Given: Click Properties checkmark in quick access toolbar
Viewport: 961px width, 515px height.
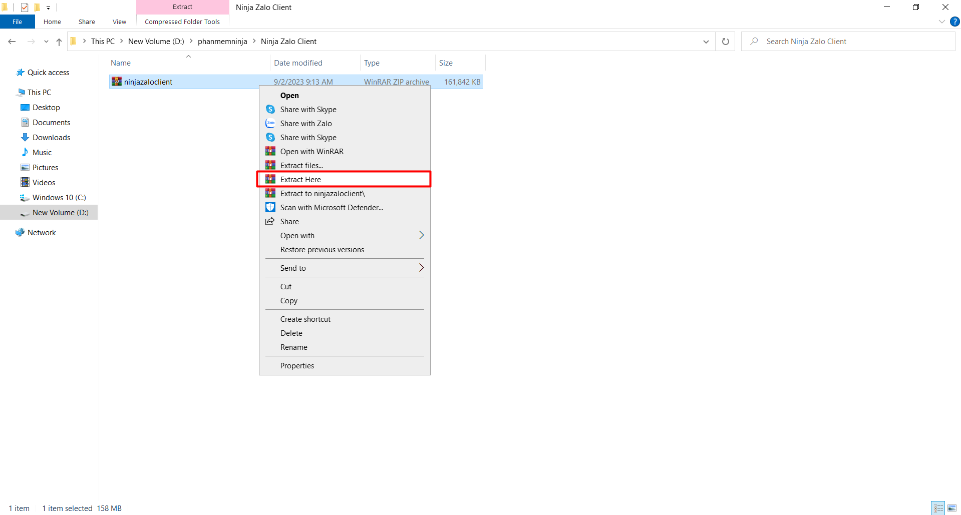Looking at the screenshot, I should 25,7.
